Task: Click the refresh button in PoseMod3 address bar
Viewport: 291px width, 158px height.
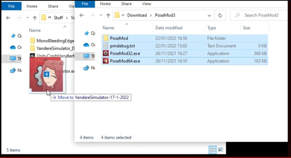Action: point(220,15)
